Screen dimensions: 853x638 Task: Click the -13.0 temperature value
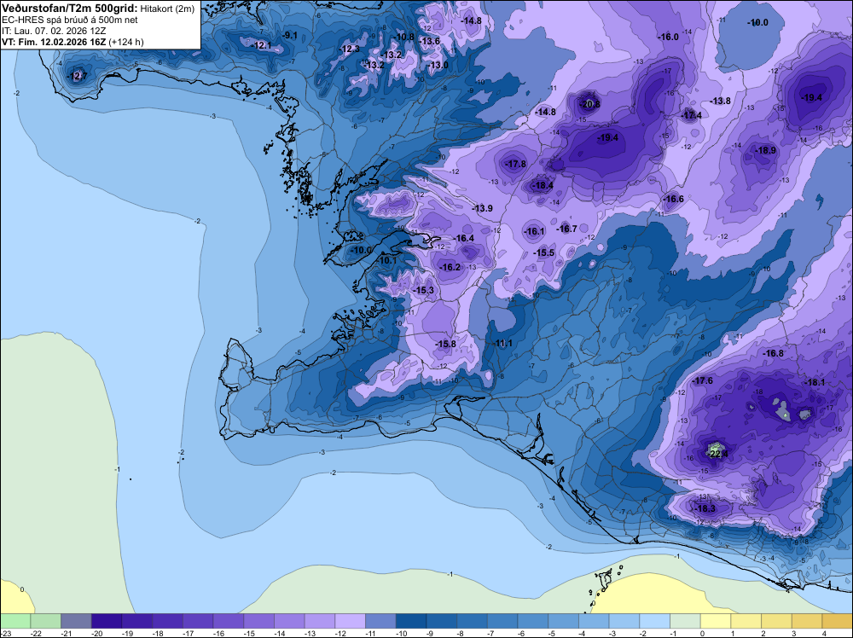(x=438, y=65)
